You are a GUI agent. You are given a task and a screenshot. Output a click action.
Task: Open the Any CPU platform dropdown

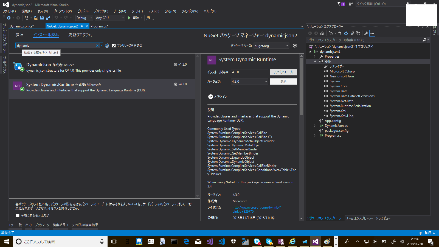pos(110,18)
